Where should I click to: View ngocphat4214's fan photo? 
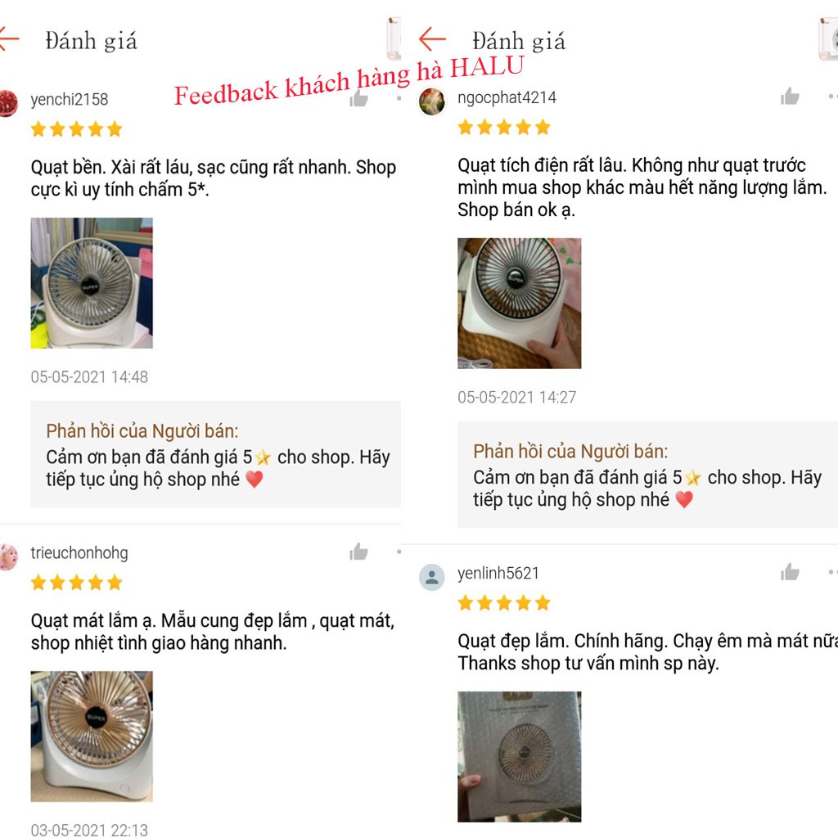[x=519, y=303]
